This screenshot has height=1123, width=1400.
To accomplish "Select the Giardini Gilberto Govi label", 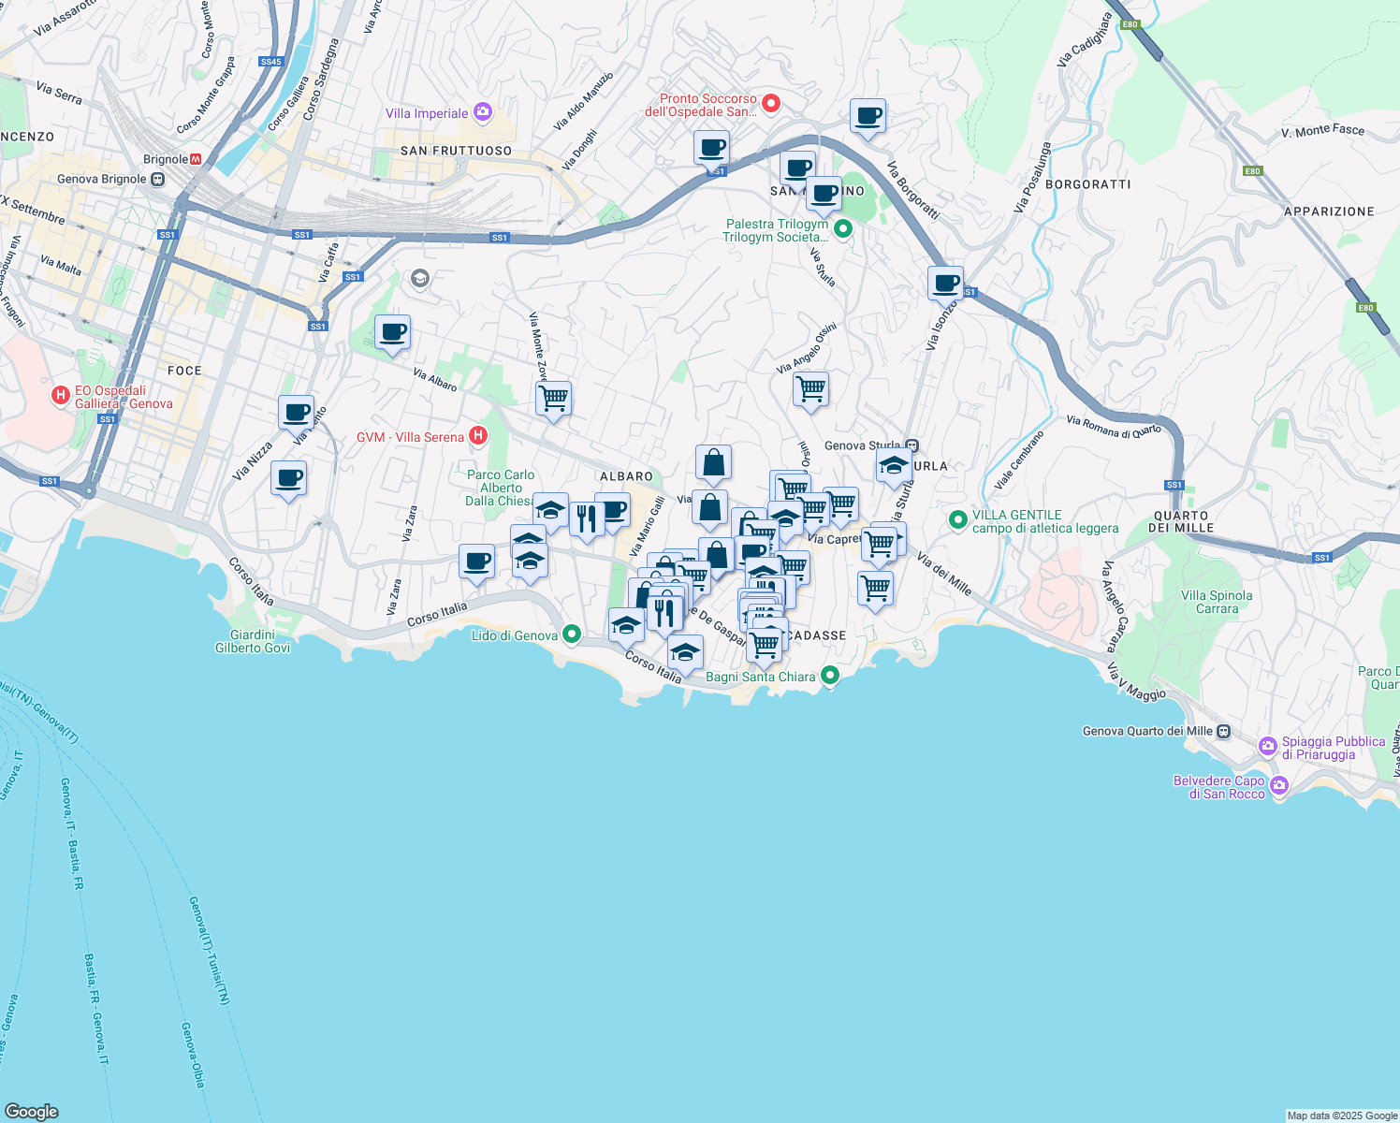I will 253,641.
